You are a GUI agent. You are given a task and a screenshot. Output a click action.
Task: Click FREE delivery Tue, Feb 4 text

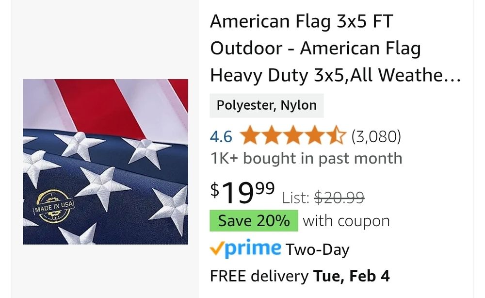[x=300, y=276]
